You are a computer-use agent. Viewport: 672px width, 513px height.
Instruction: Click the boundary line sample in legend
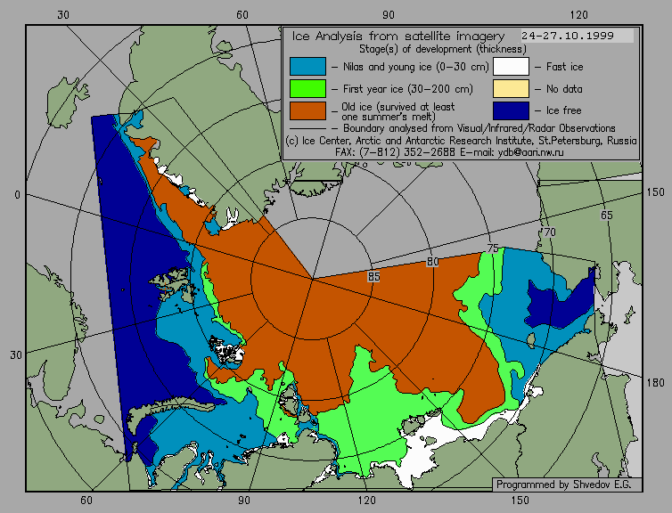point(307,128)
